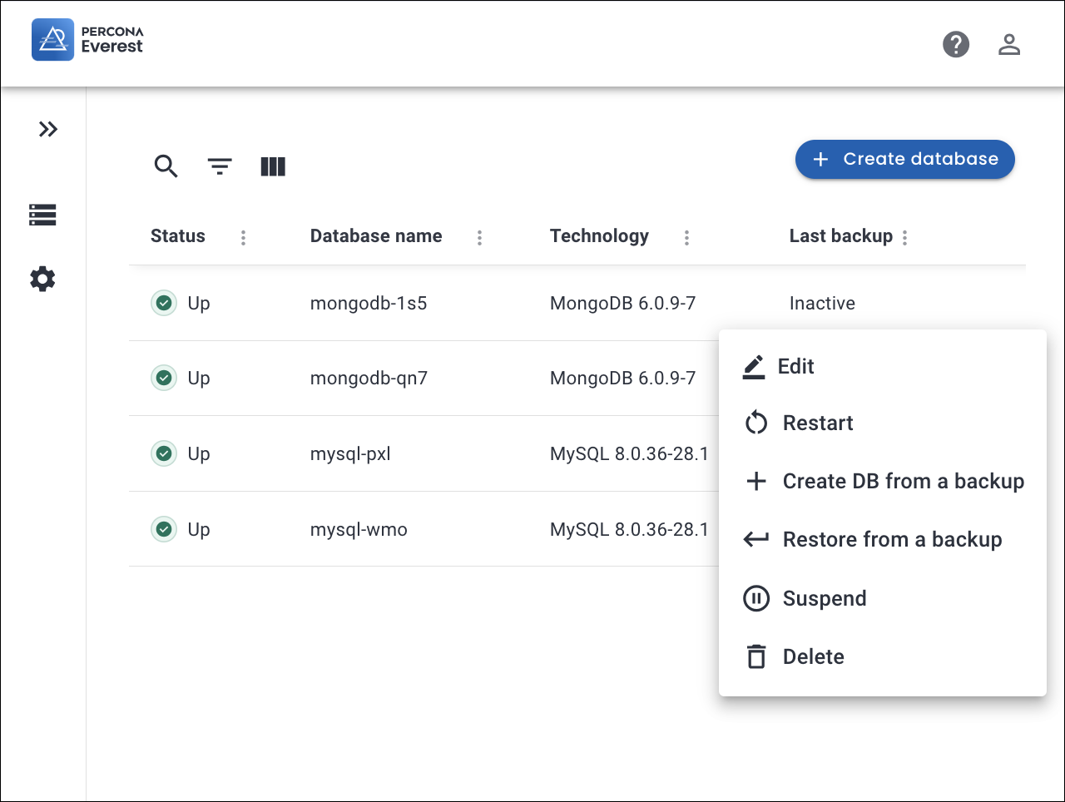Click the Create database button
The width and height of the screenshot is (1065, 802).
click(905, 159)
